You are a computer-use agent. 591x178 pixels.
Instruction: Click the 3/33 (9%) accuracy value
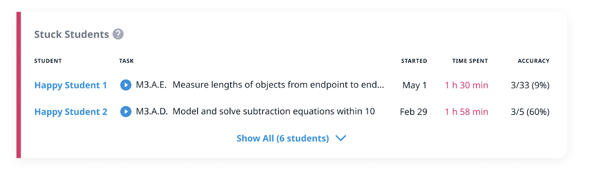(x=530, y=85)
